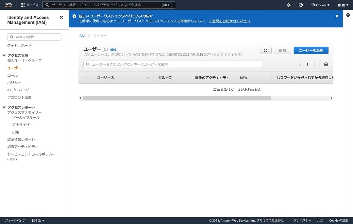
Task: Open the account name dropdown
Action: click(x=343, y=5)
